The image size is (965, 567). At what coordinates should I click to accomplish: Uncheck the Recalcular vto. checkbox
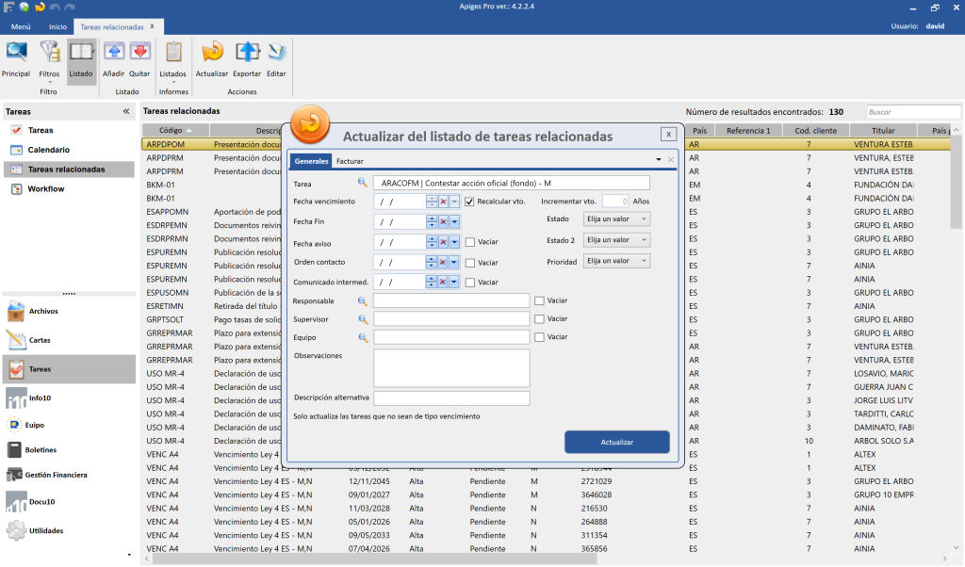(469, 202)
